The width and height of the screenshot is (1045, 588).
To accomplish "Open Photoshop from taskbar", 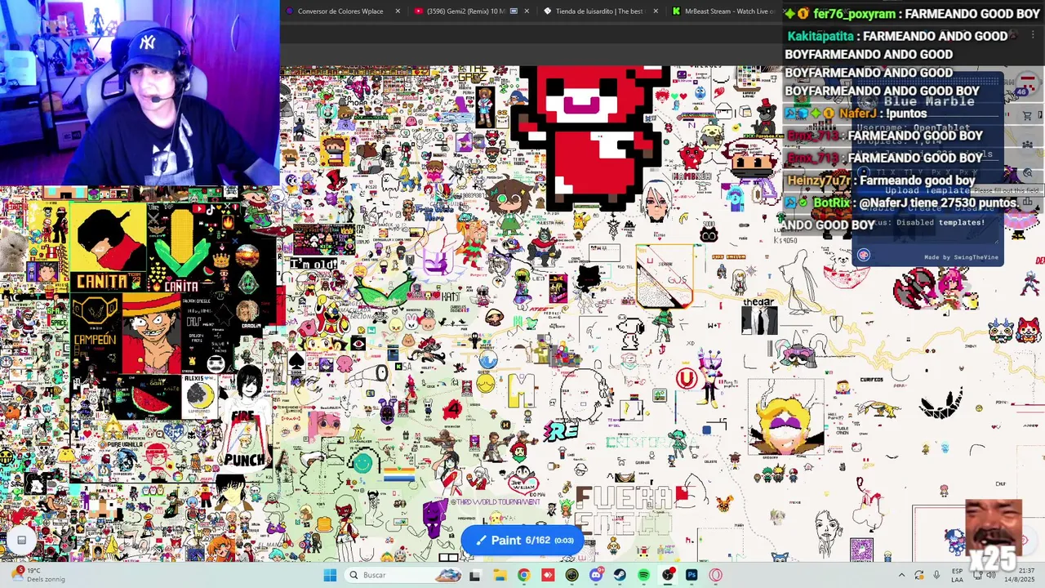I will [691, 575].
